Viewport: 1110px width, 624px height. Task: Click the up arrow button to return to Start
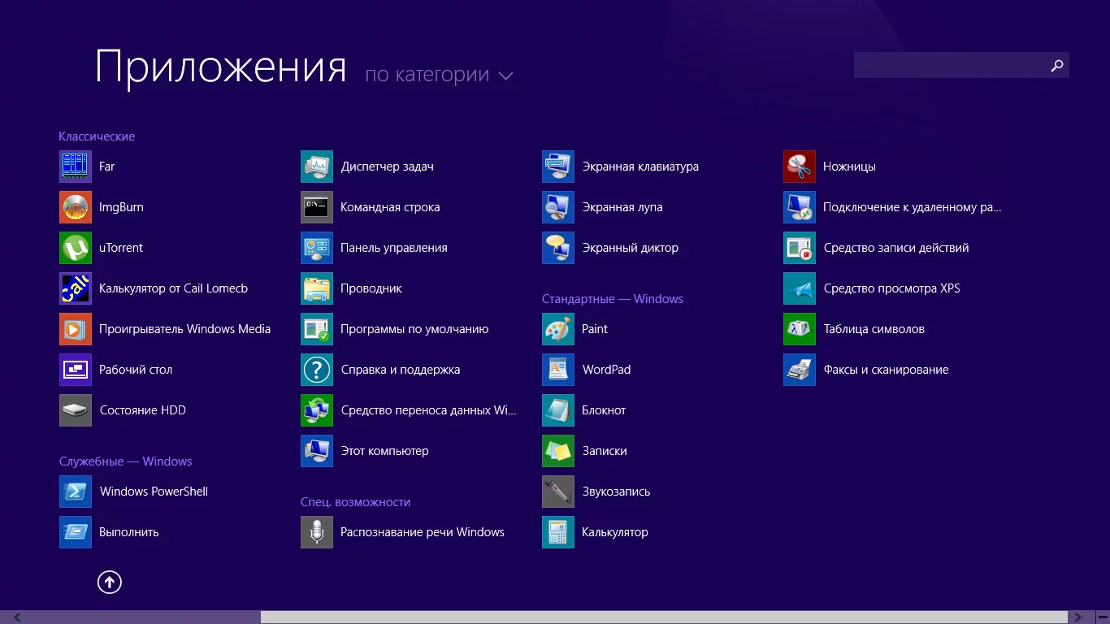[110, 582]
